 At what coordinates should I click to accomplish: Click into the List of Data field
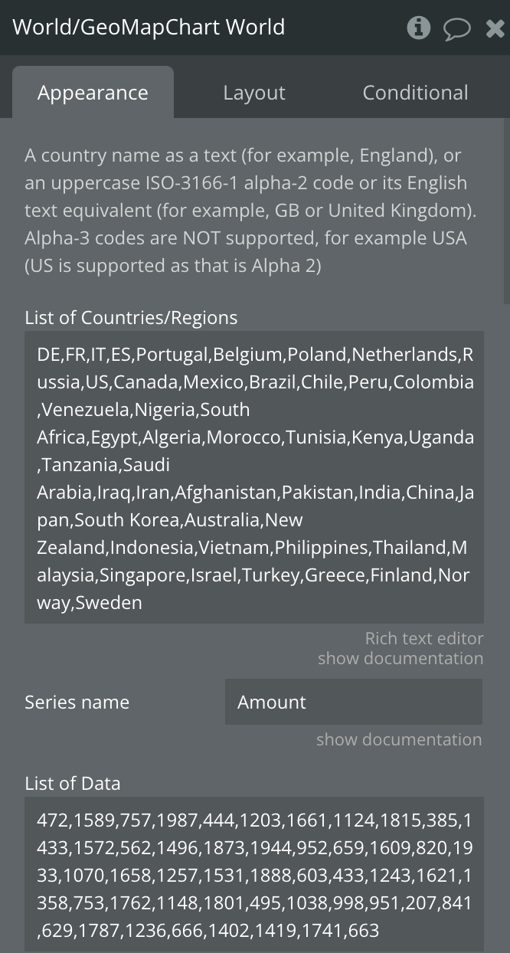pos(254,875)
